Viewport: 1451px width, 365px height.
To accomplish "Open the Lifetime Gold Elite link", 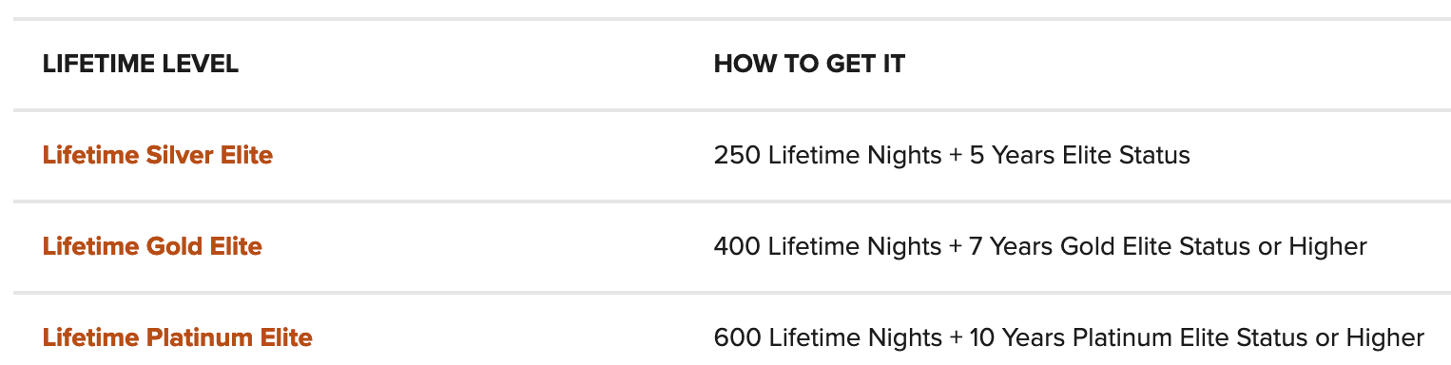I will [x=152, y=246].
